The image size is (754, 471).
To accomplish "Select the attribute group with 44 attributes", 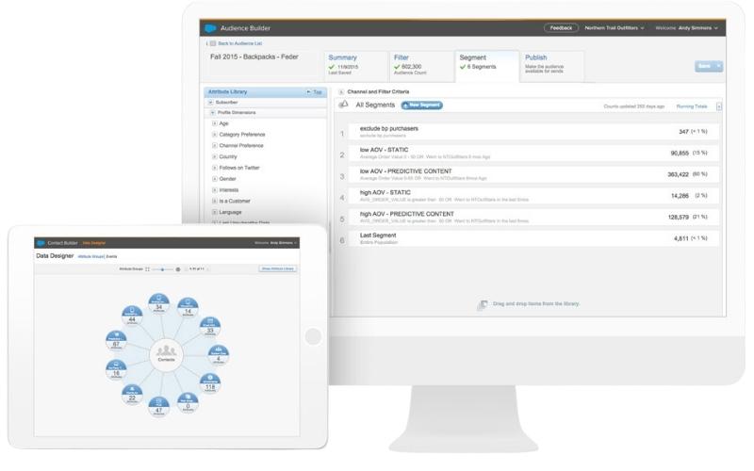I will (131, 316).
